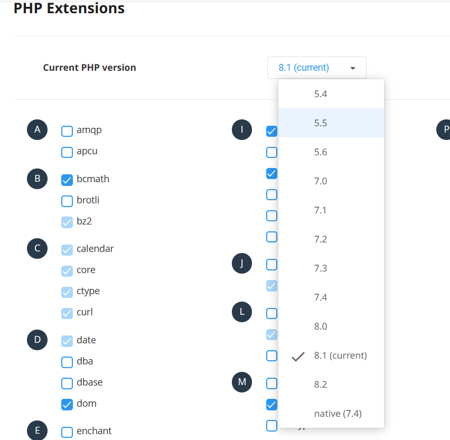450x440 pixels.
Task: Click the brotli extension label
Action: [88, 200]
